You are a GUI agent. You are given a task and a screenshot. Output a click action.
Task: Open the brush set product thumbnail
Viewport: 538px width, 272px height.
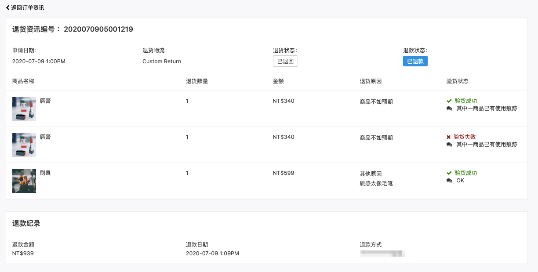24,181
